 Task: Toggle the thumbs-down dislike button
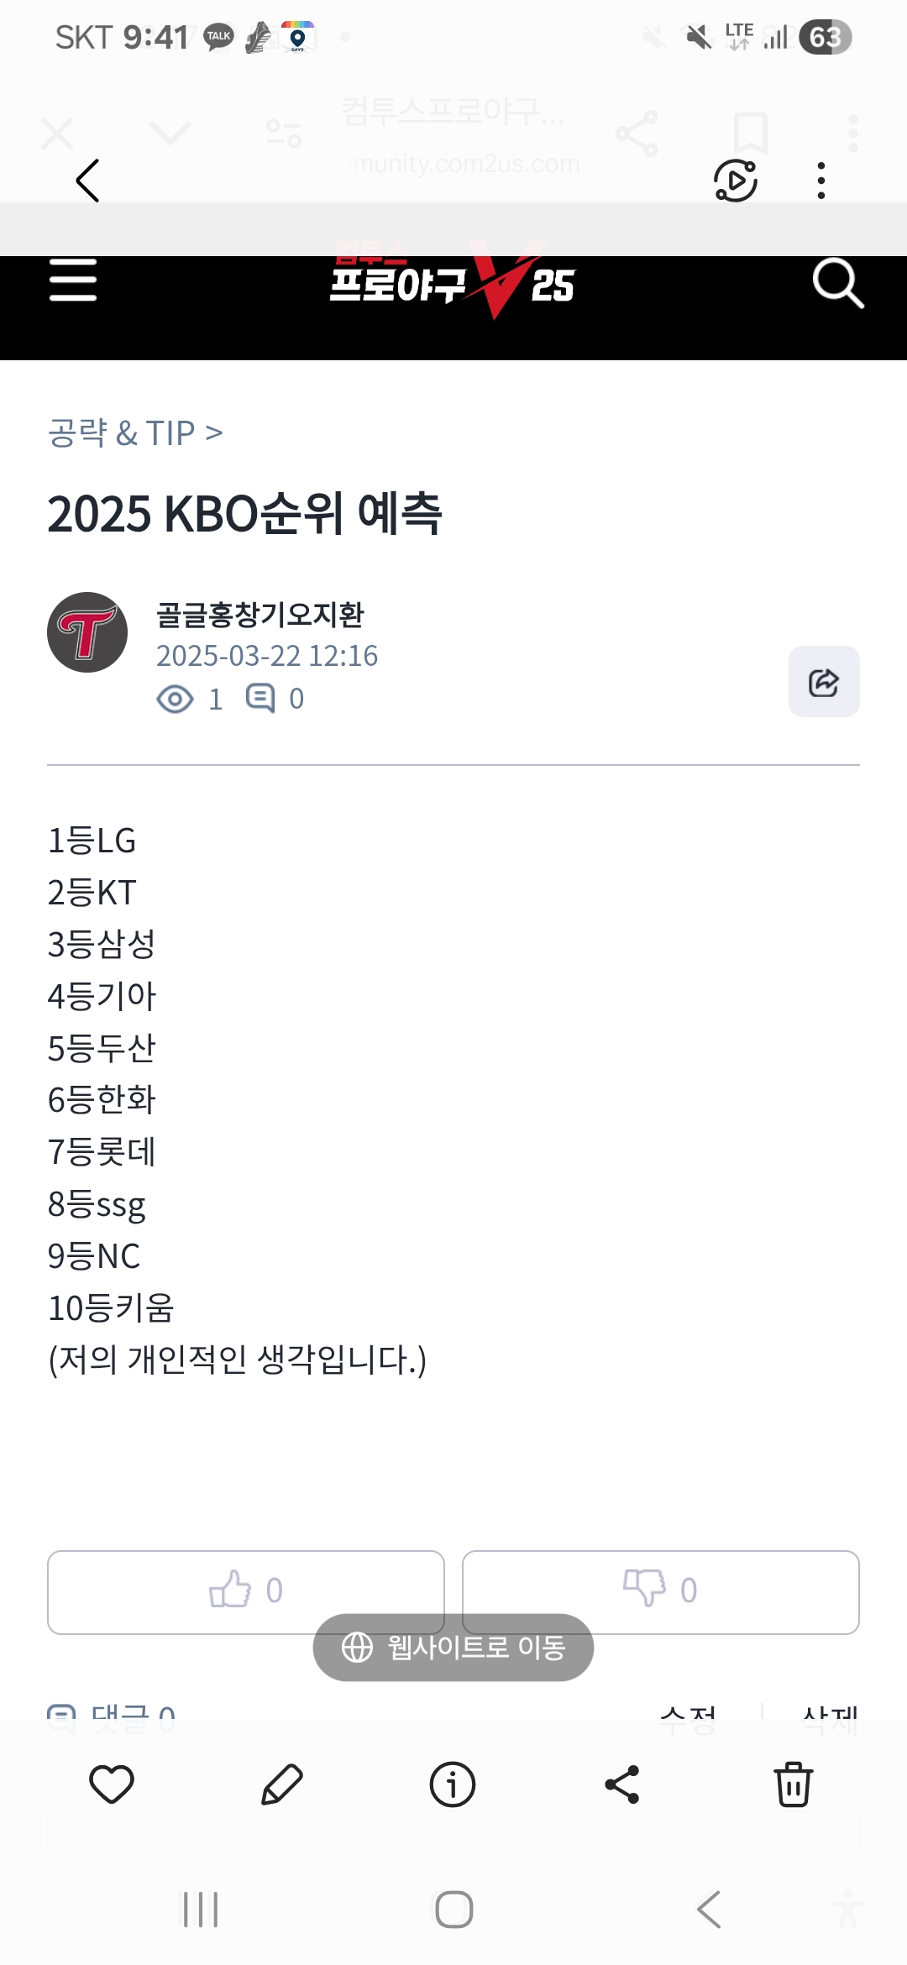pos(660,1591)
